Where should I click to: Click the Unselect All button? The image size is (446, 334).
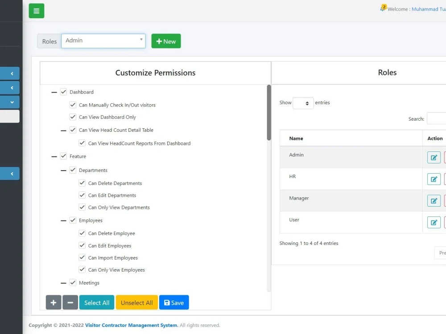tap(136, 302)
